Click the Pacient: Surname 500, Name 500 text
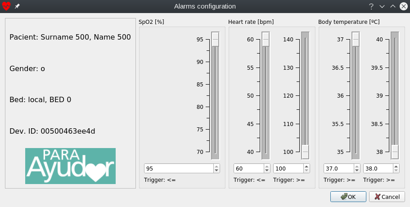Image resolution: width=410 pixels, height=207 pixels. click(x=70, y=37)
